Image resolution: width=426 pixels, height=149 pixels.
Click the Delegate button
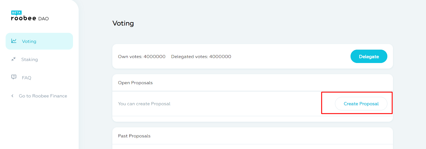369,56
